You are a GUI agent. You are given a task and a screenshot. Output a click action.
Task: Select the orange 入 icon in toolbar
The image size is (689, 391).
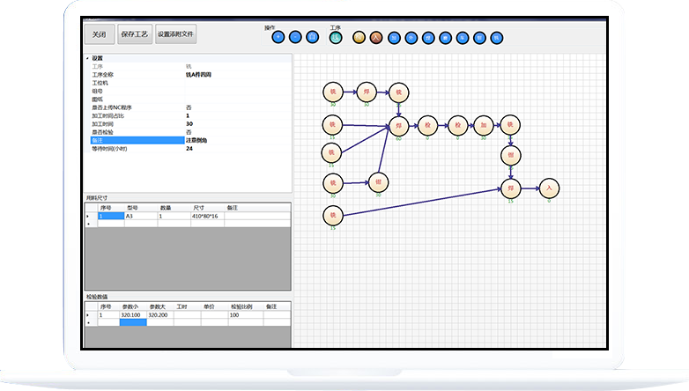(x=376, y=38)
